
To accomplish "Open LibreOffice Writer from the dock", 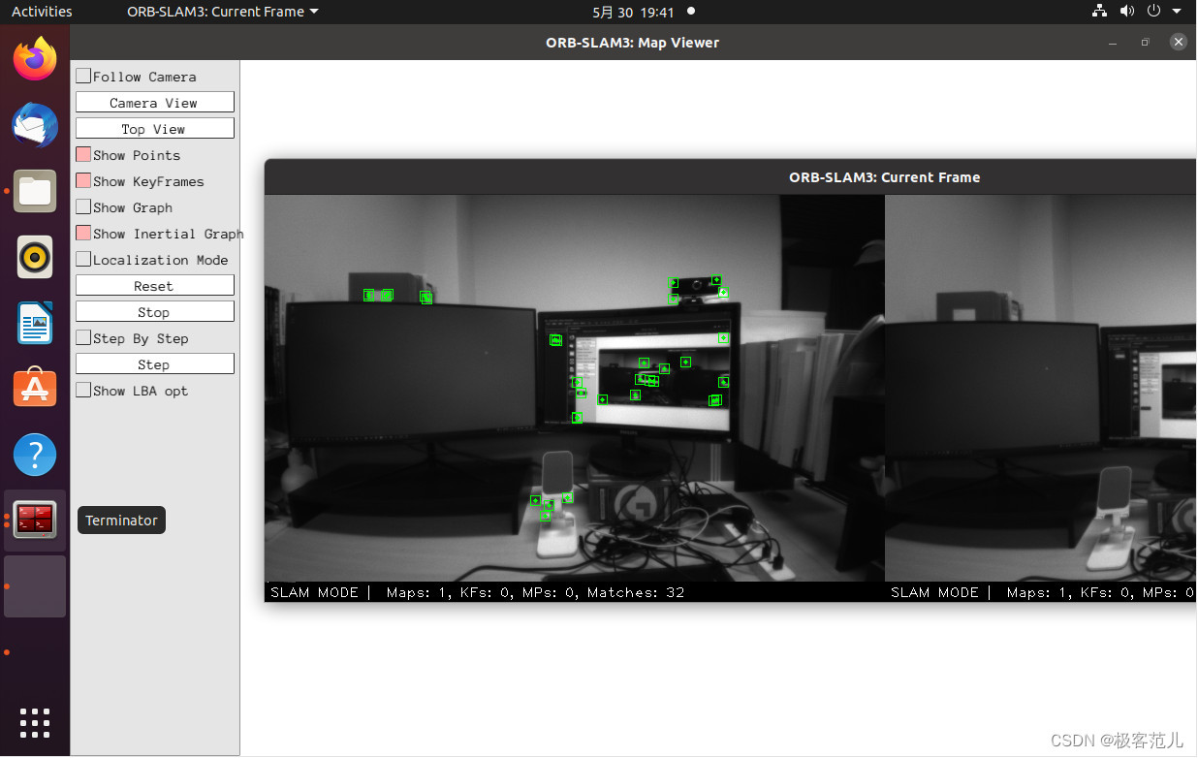I will (35, 323).
